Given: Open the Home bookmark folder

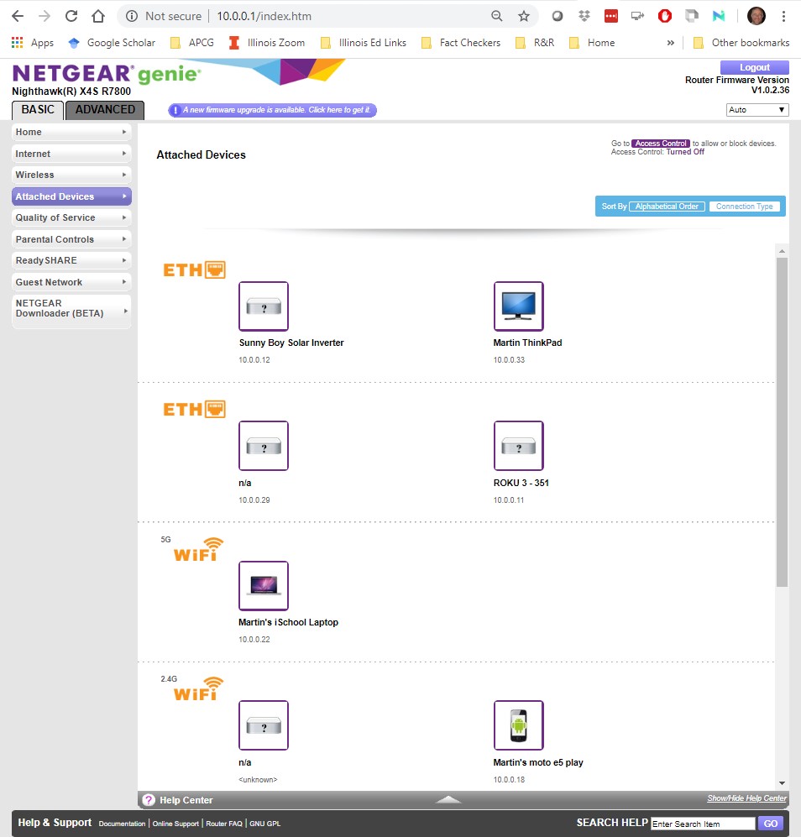Looking at the screenshot, I should tap(592, 43).
